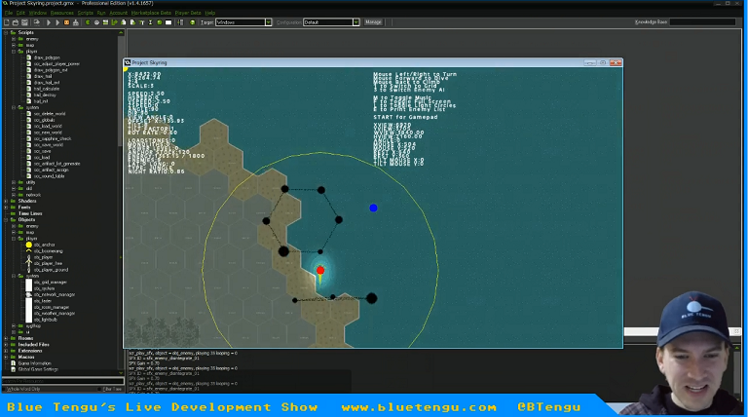The width and height of the screenshot is (748, 417).
Task: Create a sound with the speaker icon
Action: [x=96, y=22]
